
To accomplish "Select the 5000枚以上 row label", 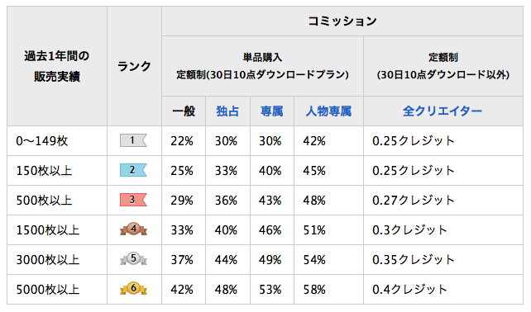I will 48,290.
